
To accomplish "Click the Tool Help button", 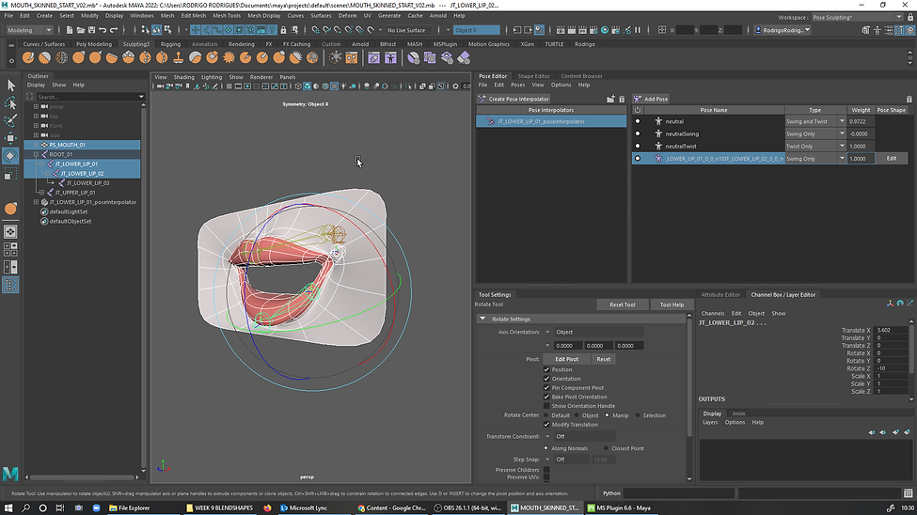I will pos(672,304).
